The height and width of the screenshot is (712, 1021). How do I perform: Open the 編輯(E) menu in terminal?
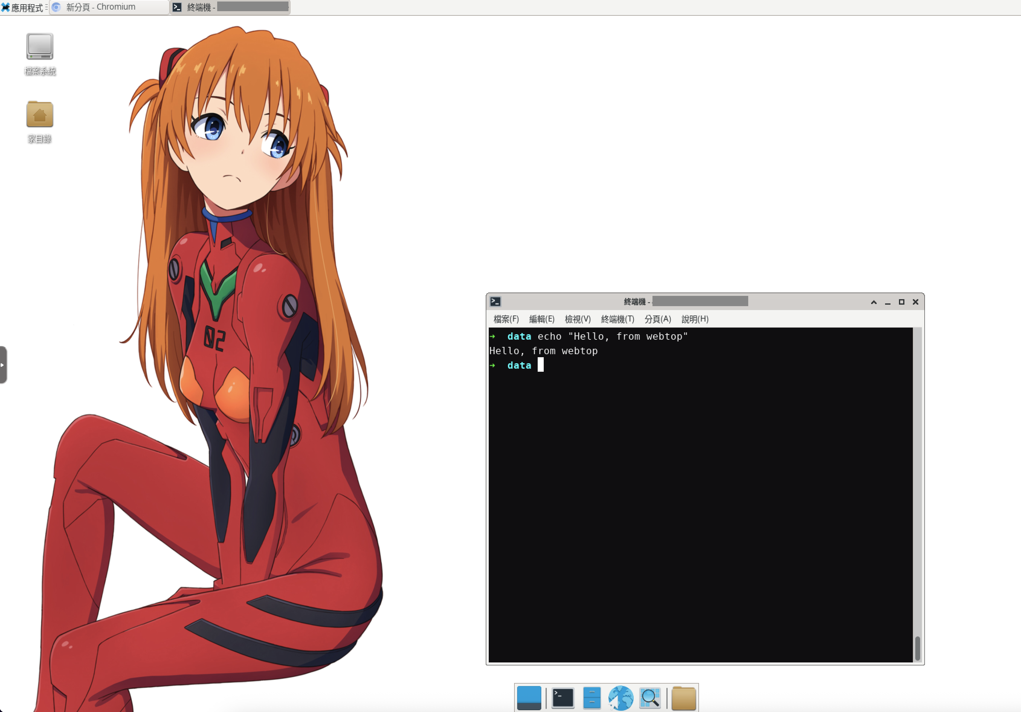542,319
